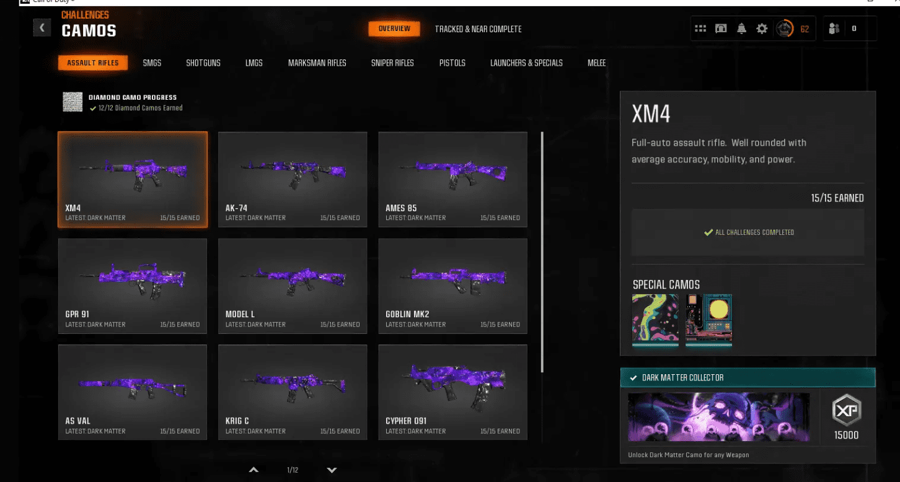Select the first psychedelic special camo swatch
900x482 pixels.
point(655,319)
